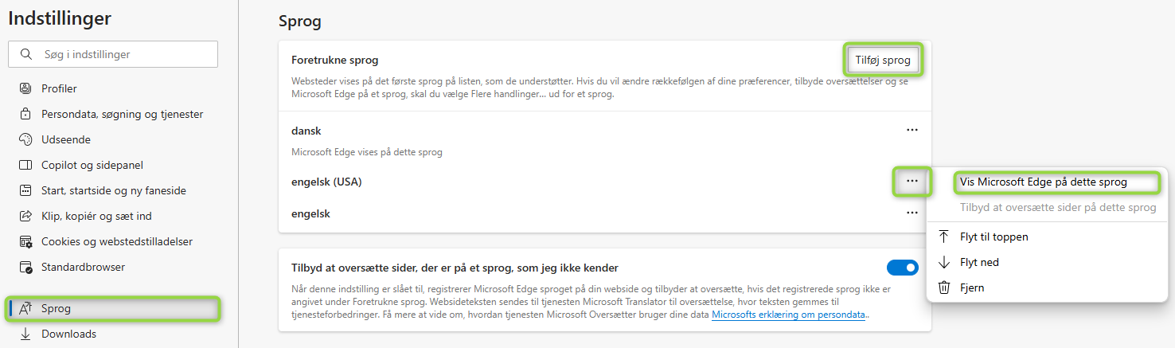This screenshot has width=1175, height=348.
Task: Select Flyt til toppen menu entry
Action: click(x=993, y=237)
